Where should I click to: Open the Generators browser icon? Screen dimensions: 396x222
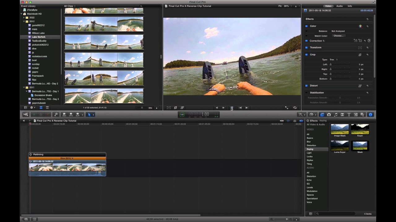[x=356, y=114]
